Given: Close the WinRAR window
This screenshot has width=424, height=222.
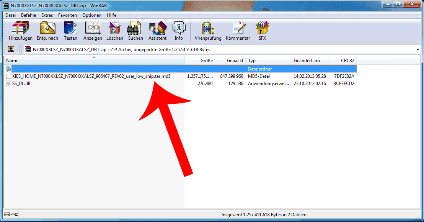Looking at the screenshot, I should pyautogui.click(x=412, y=4).
